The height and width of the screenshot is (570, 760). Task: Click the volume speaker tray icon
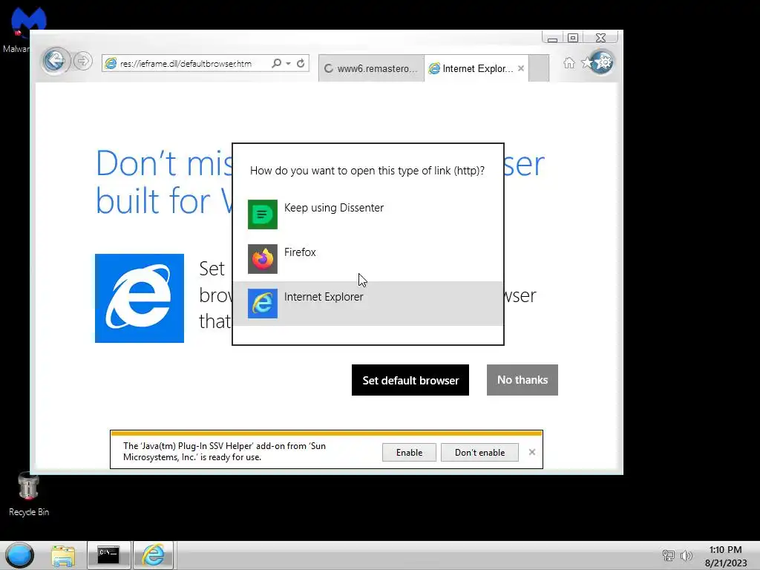686,555
